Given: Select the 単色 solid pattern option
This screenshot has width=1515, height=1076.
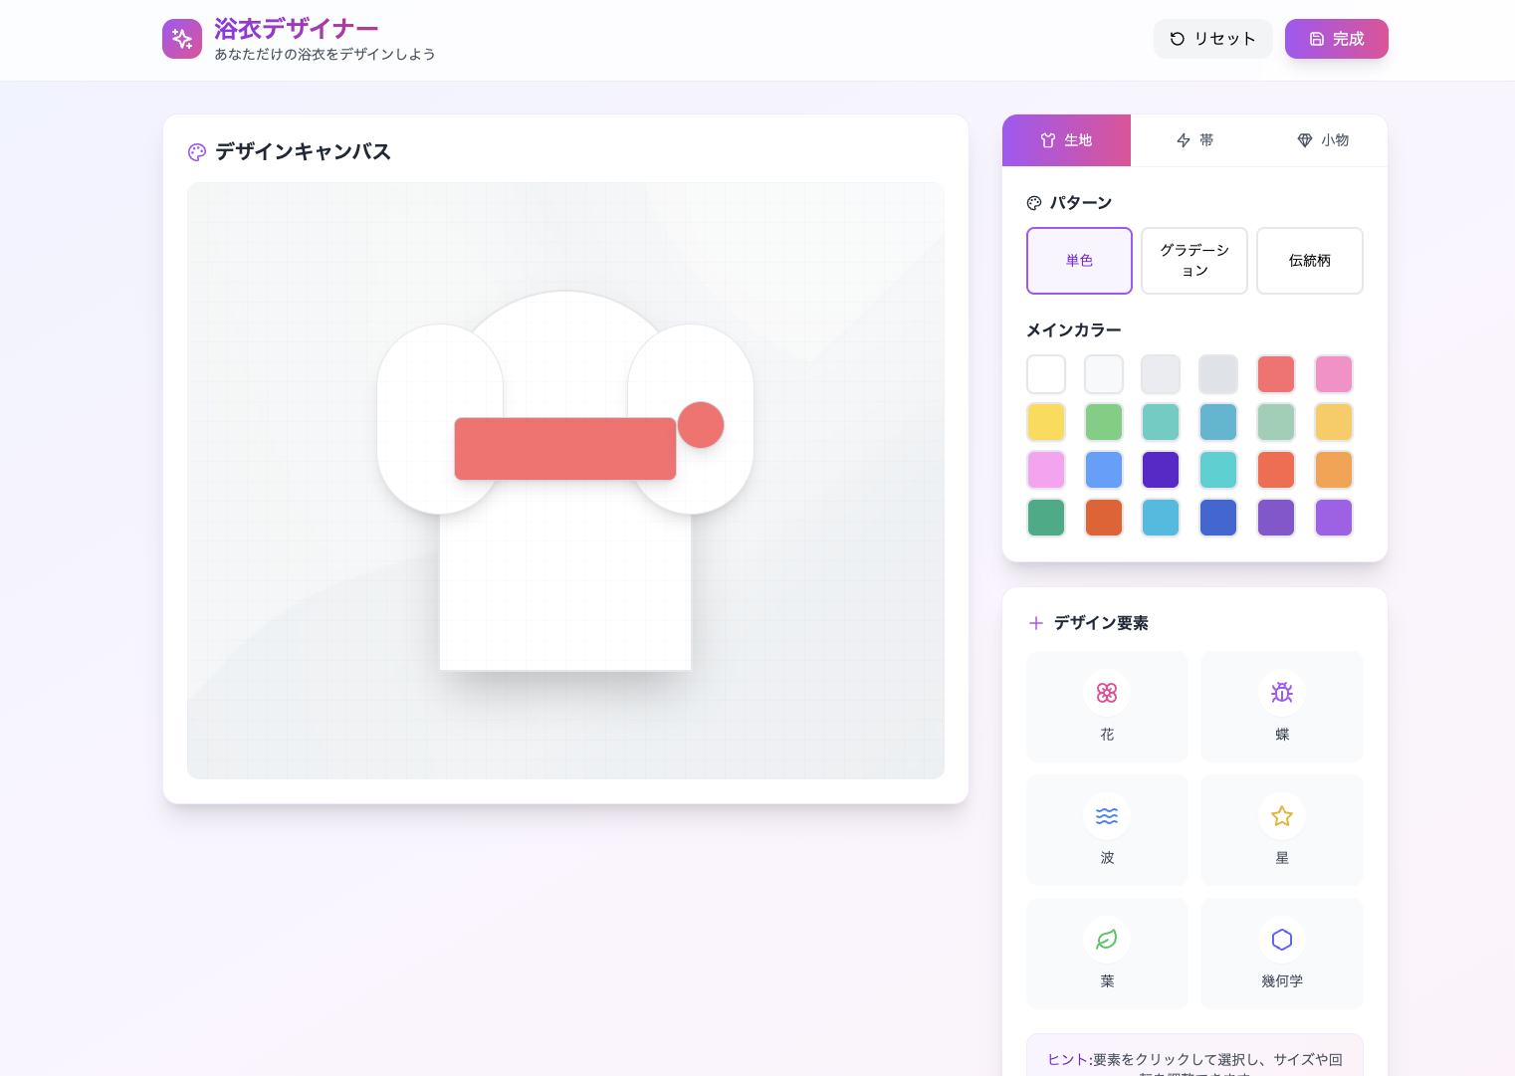Looking at the screenshot, I should (1079, 261).
